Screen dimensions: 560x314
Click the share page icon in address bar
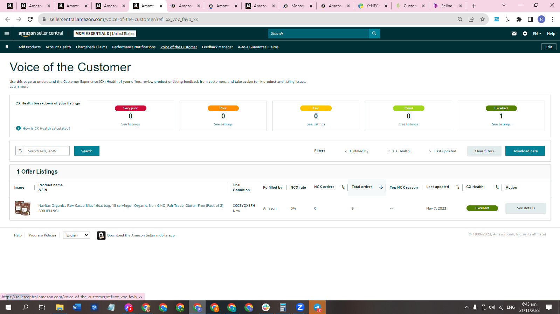[x=471, y=19]
